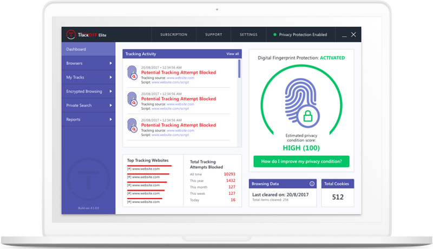
Task: Click the TrackOFF Elite logo icon
Action: [71, 35]
